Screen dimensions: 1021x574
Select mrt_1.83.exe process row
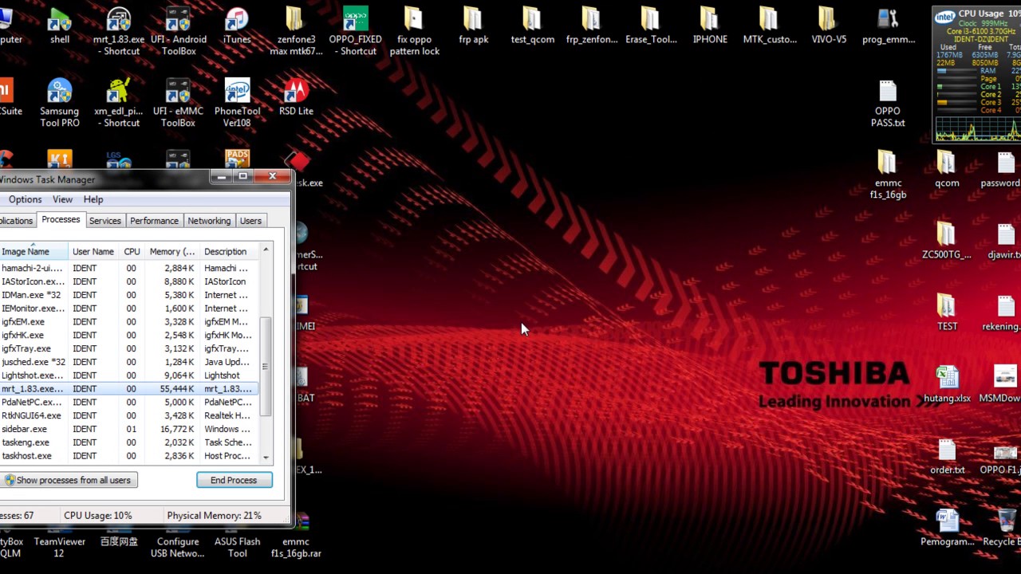click(129, 389)
